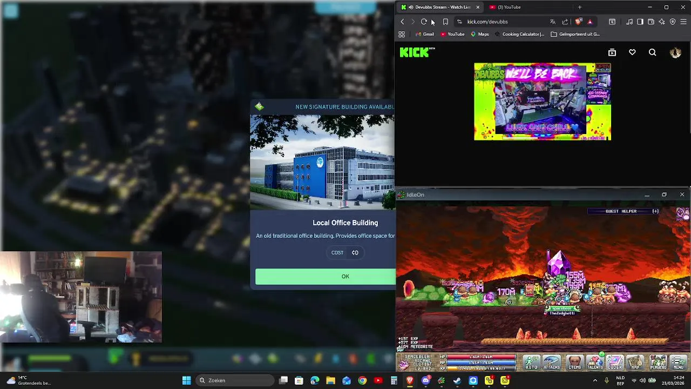Viewport: 691px width, 389px height.
Task: Show hidden system tray icons
Action: tap(595, 380)
